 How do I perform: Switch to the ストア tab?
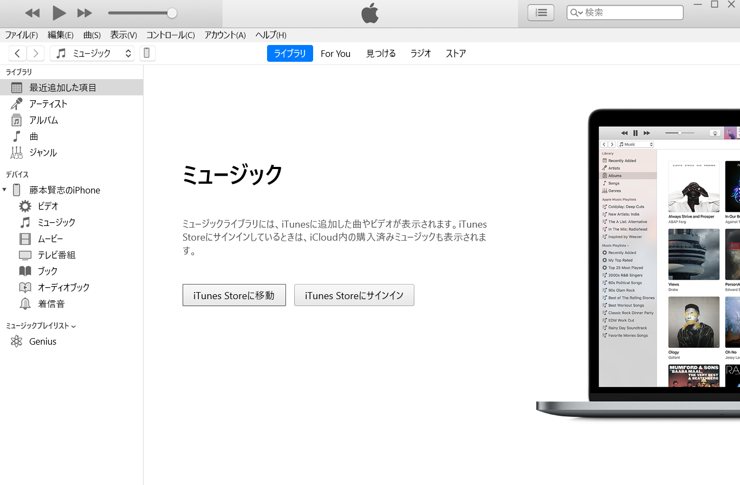456,54
